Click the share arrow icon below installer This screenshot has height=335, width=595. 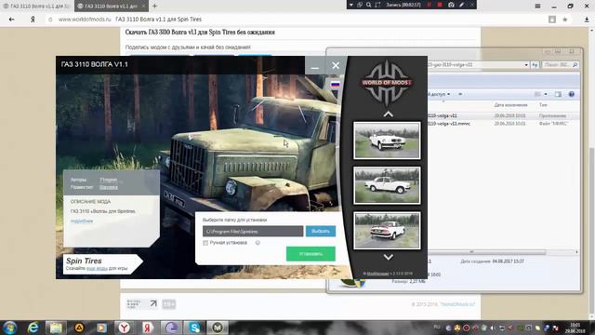click(x=153, y=304)
